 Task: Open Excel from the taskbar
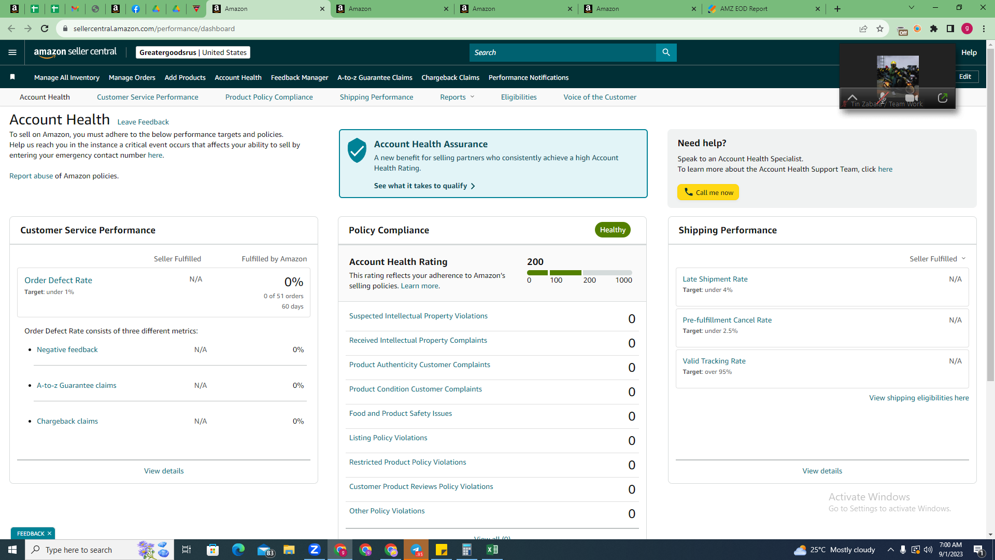pos(492,550)
